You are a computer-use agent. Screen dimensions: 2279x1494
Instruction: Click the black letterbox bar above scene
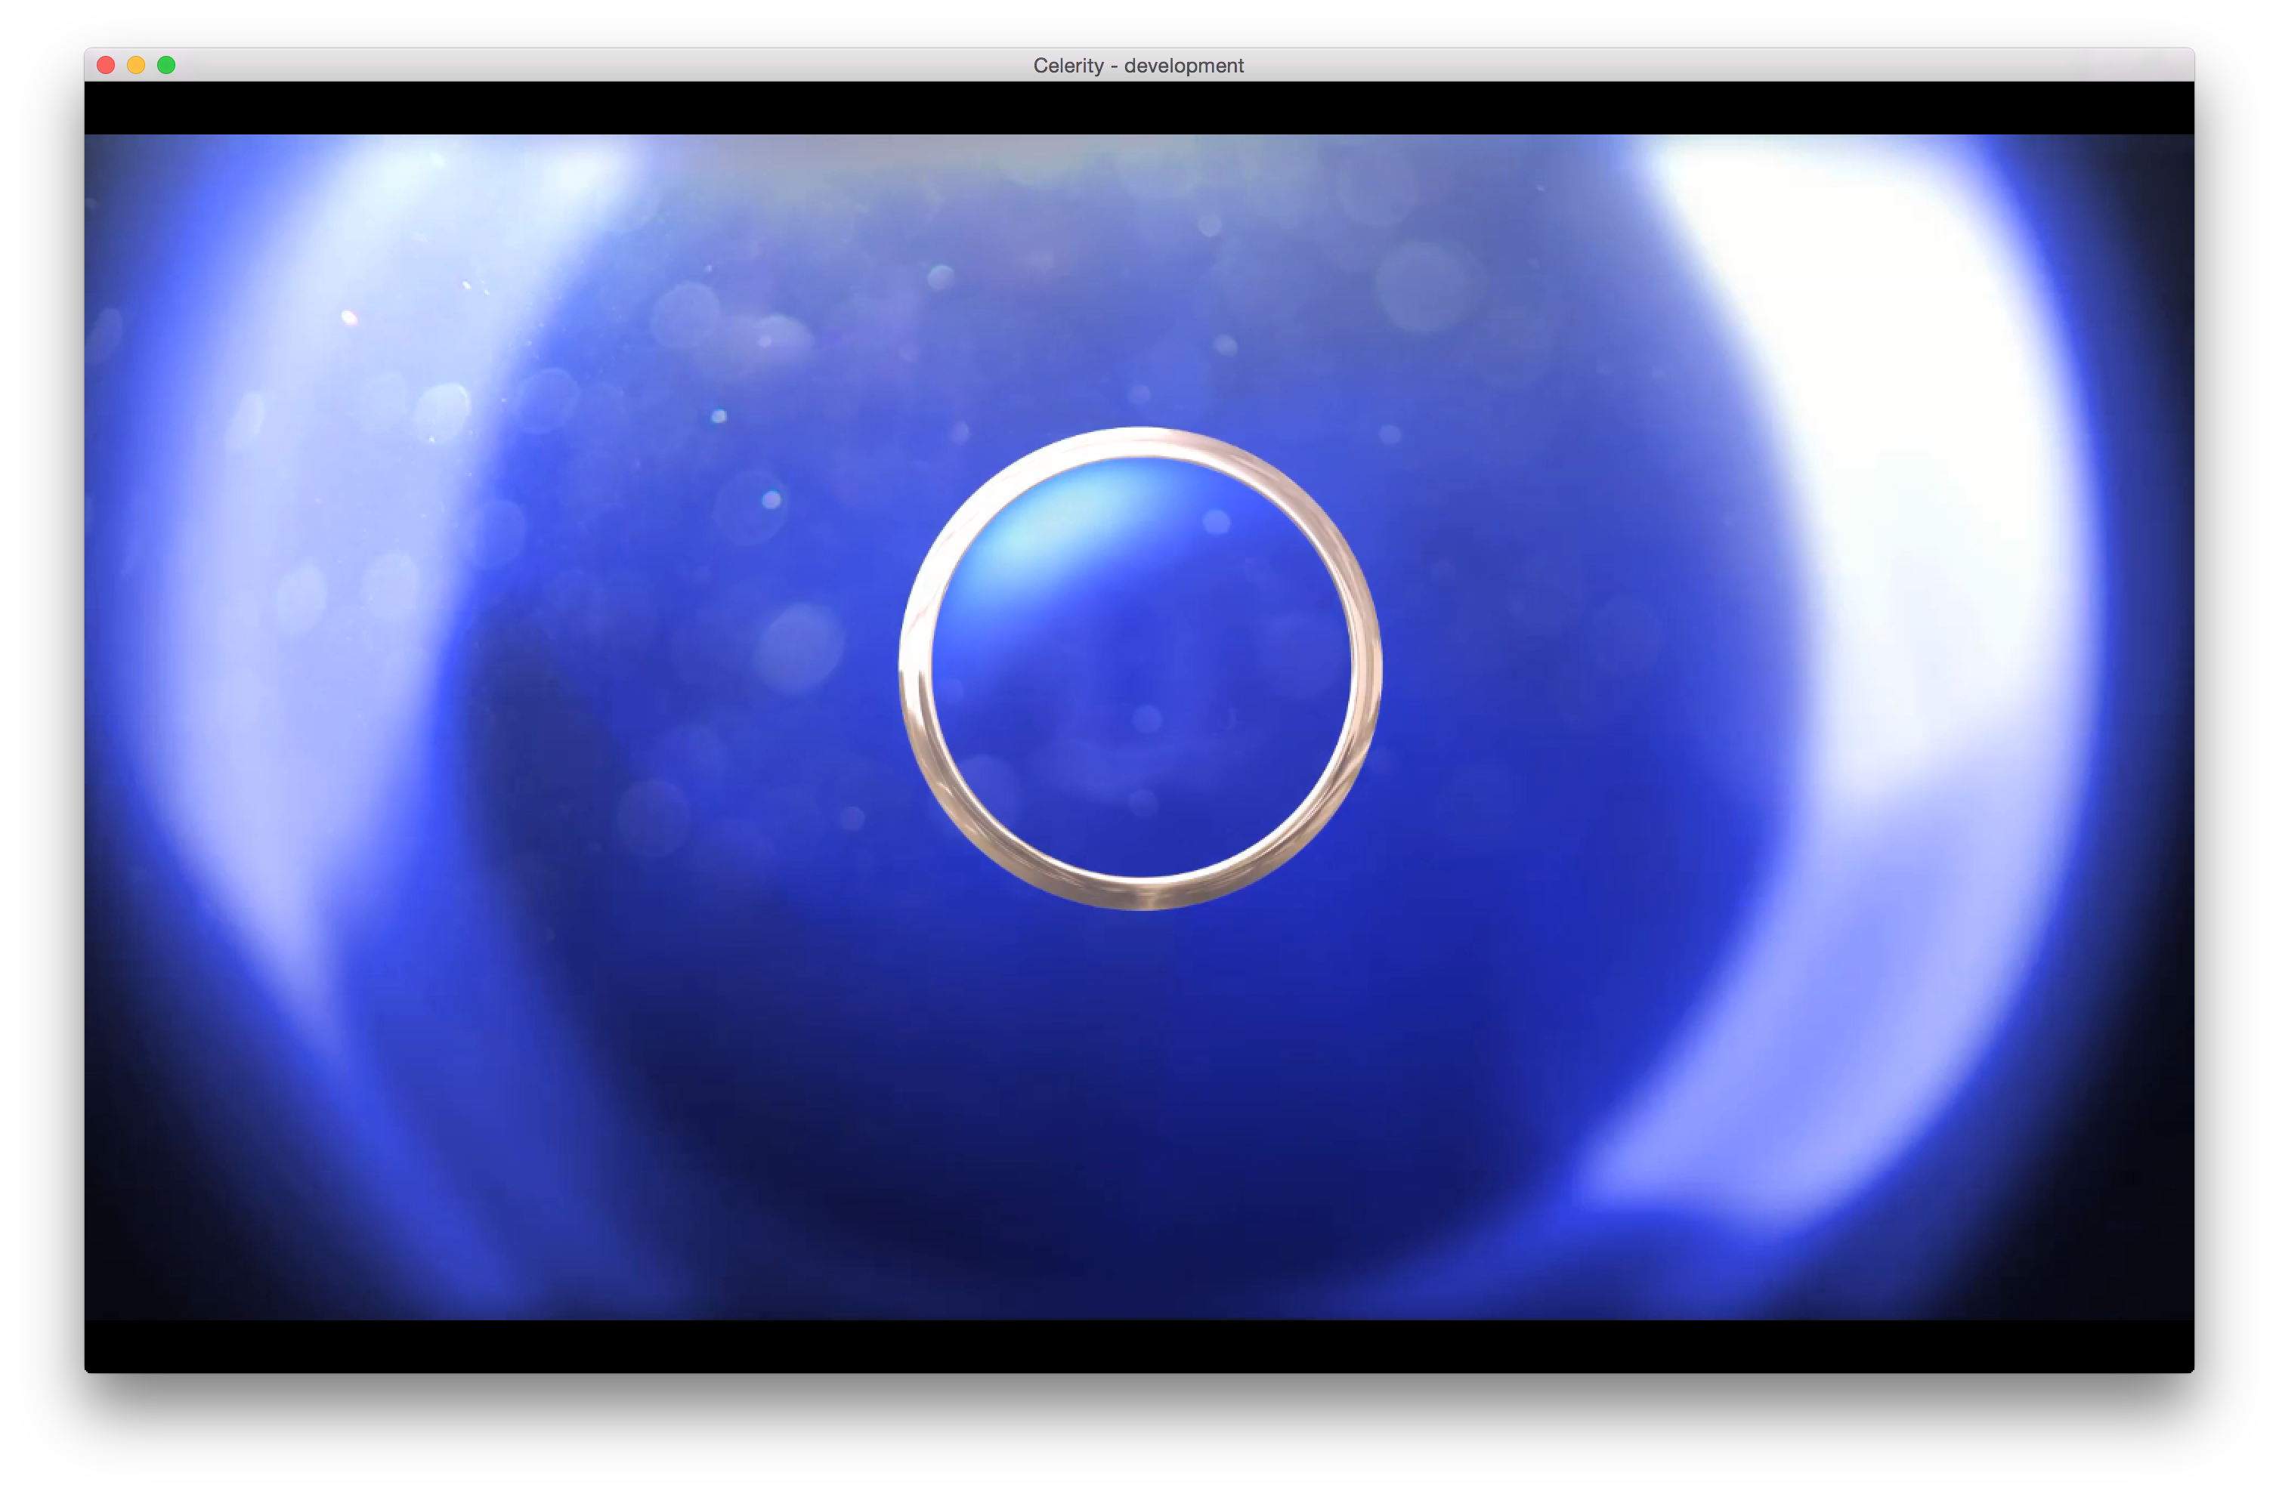[1139, 107]
